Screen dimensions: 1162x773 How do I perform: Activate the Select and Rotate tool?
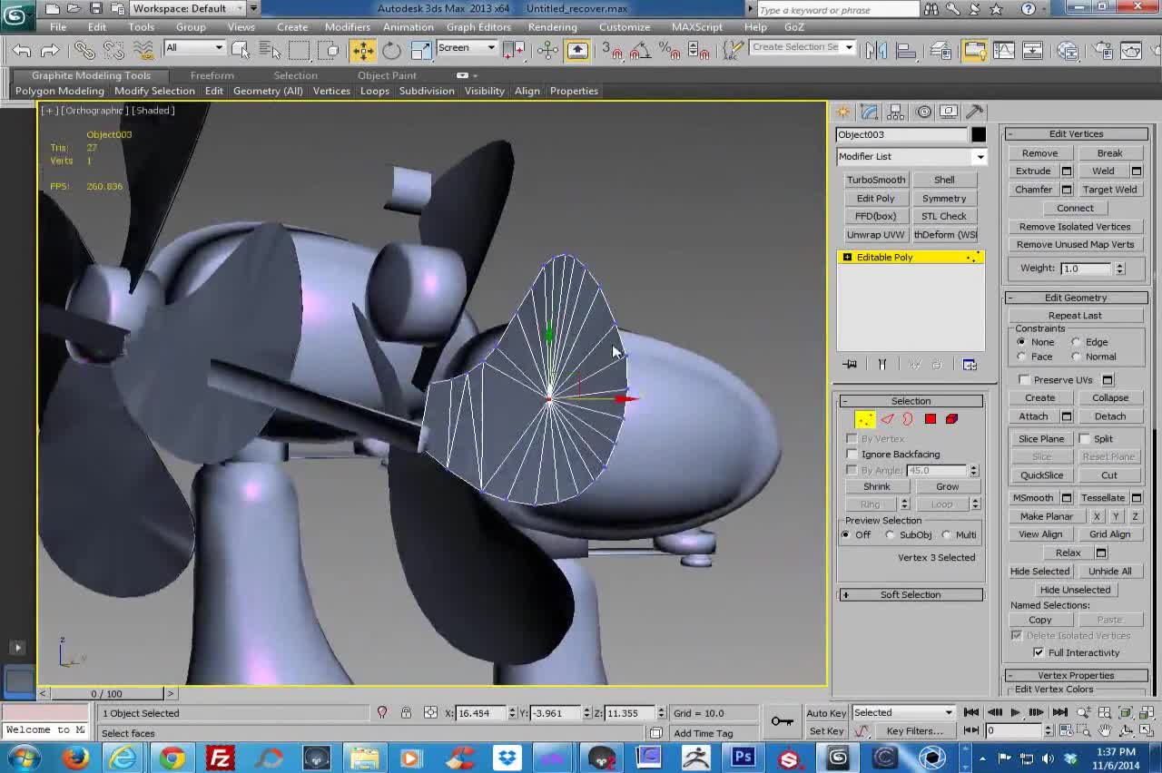pyautogui.click(x=391, y=51)
